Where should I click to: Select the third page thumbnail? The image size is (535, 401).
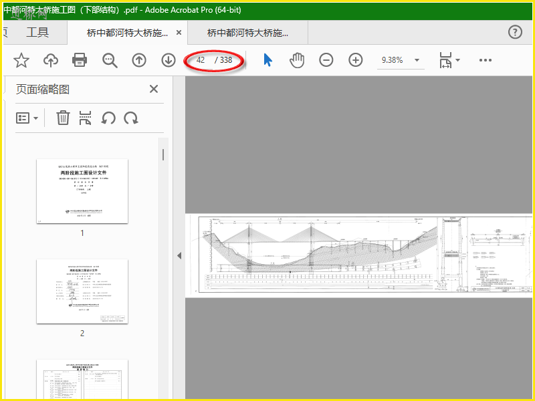(x=82, y=379)
